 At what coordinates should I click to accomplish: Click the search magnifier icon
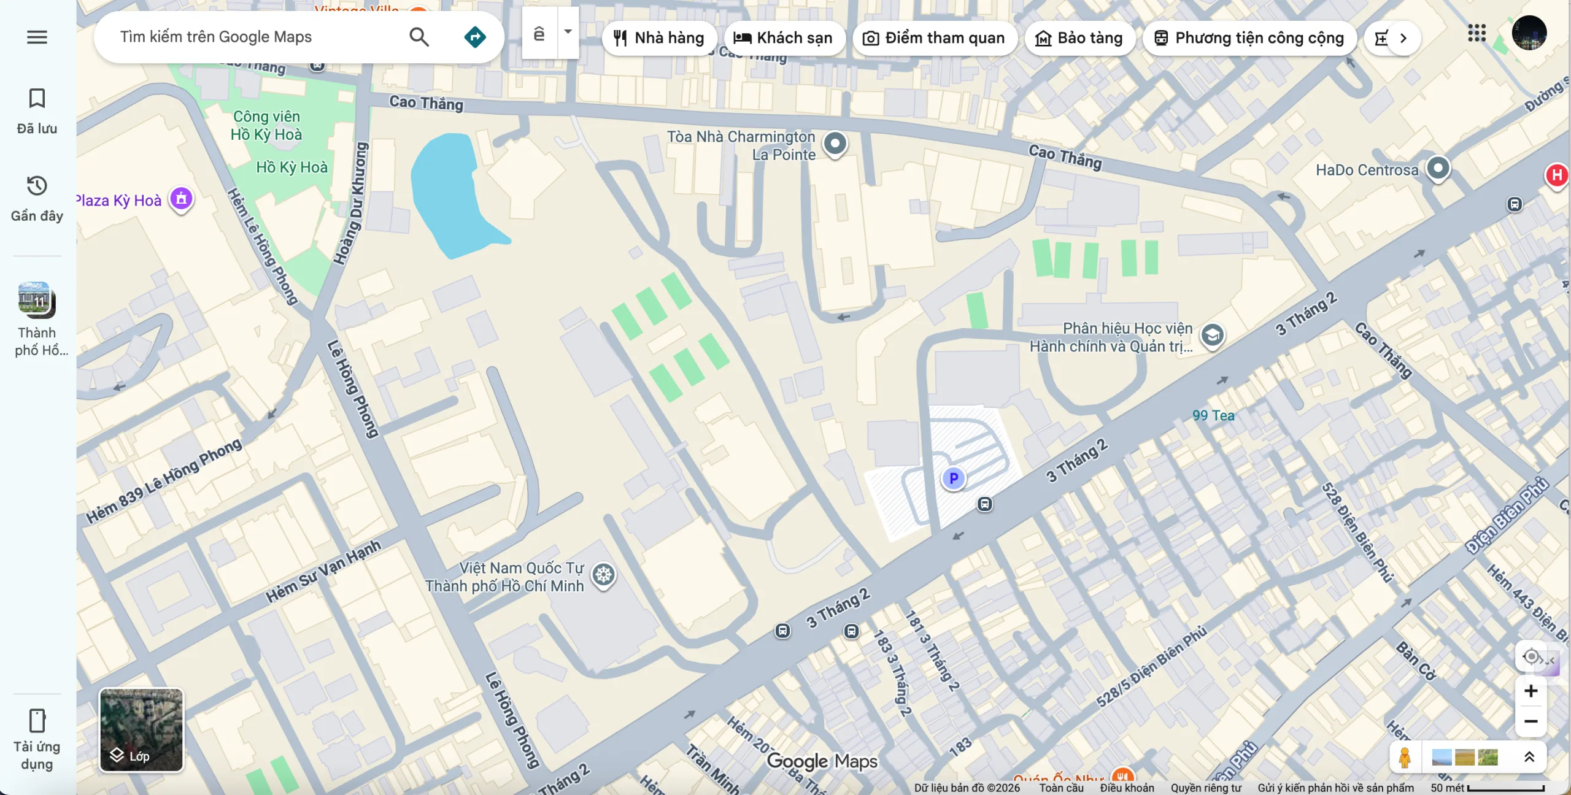pyautogui.click(x=419, y=37)
